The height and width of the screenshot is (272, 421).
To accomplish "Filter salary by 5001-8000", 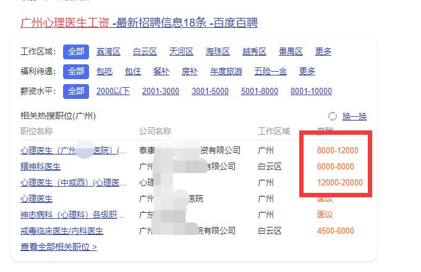I will pyautogui.click(x=260, y=91).
